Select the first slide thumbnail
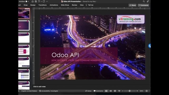This screenshot has width=169, height=95. pos(24,13)
